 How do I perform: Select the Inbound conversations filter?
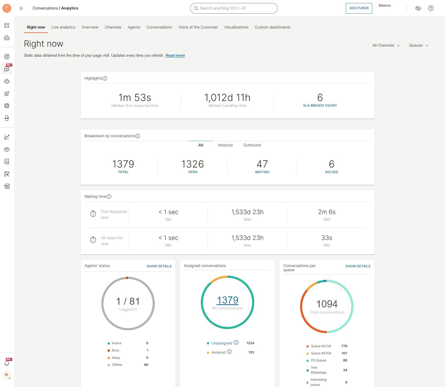225,145
